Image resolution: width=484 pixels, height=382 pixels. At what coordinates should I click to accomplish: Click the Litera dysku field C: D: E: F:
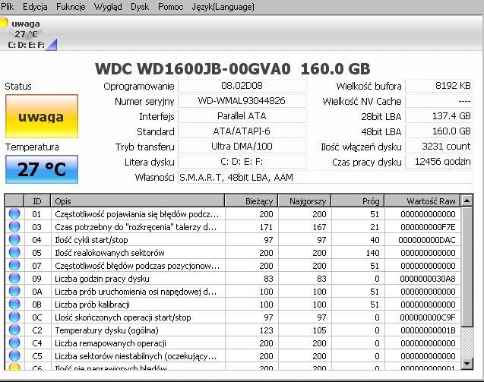pos(242,162)
